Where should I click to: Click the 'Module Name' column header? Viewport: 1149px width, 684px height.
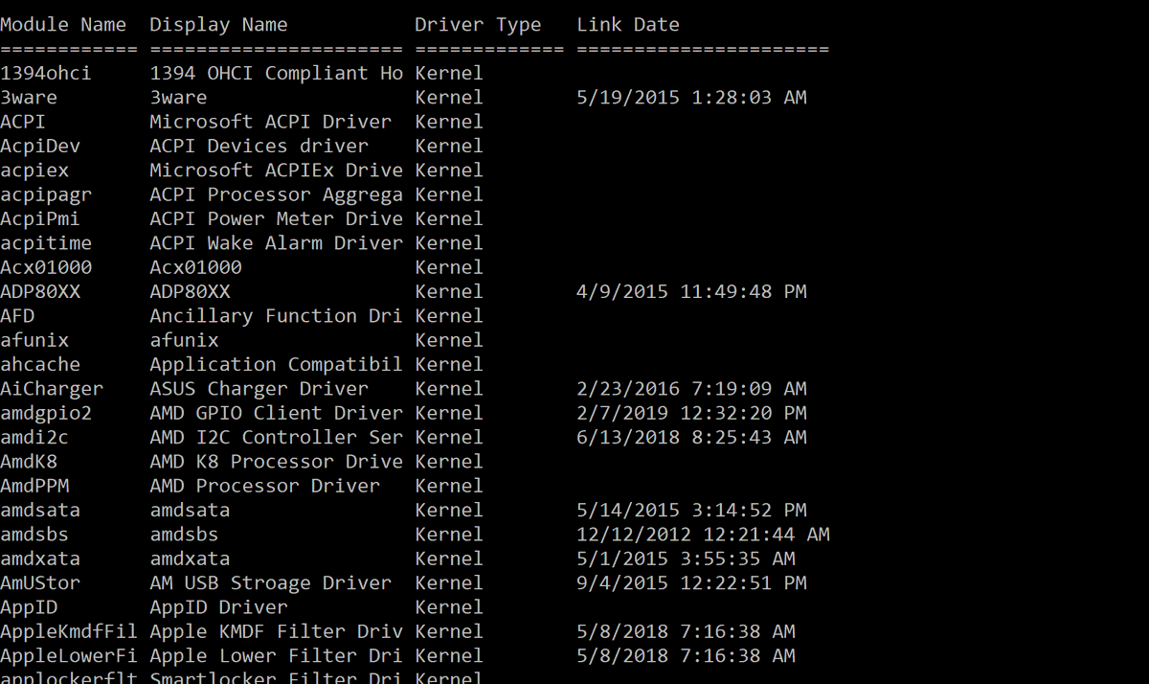(x=63, y=25)
